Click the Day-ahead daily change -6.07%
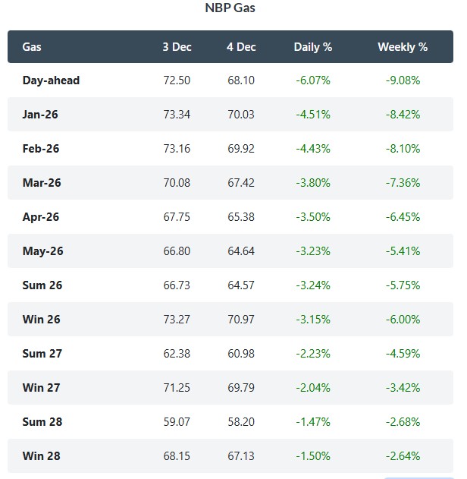The width and height of the screenshot is (467, 479). tap(313, 80)
